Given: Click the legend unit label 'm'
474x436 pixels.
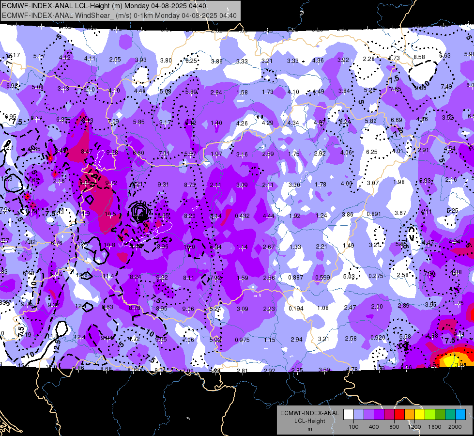Looking at the screenshot, I should 309,429.
